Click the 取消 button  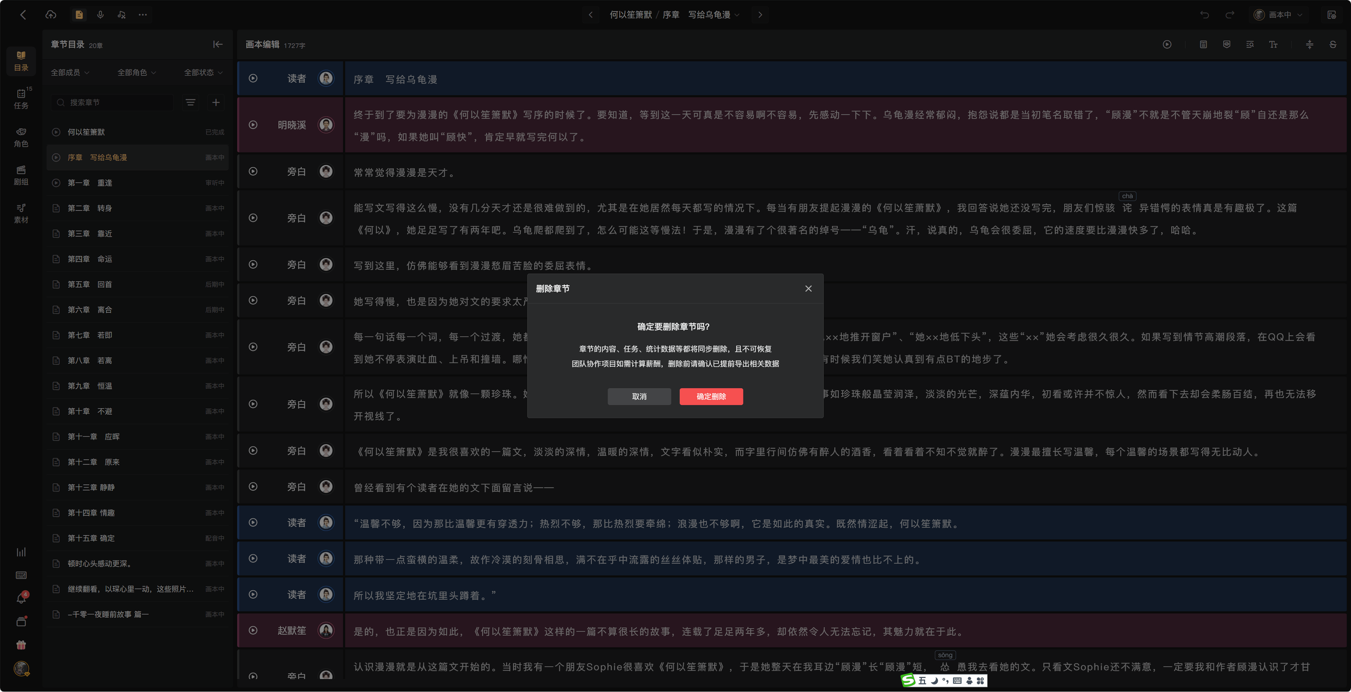639,396
